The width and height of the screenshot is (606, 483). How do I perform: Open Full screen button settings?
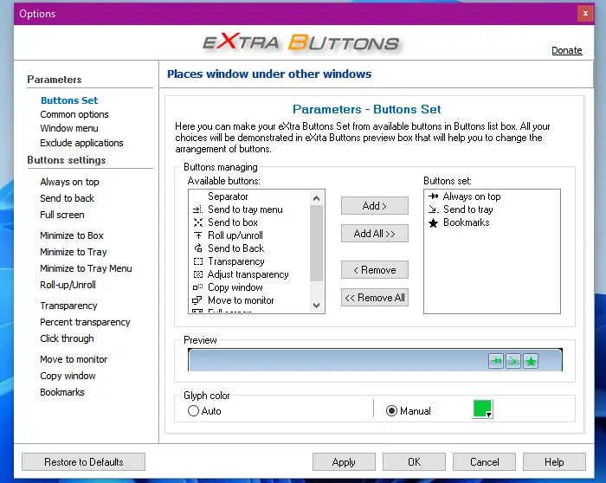point(62,215)
